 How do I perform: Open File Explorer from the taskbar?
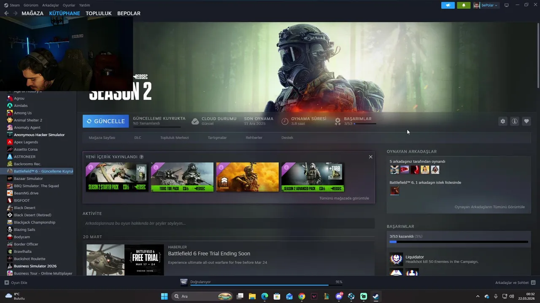click(252, 296)
